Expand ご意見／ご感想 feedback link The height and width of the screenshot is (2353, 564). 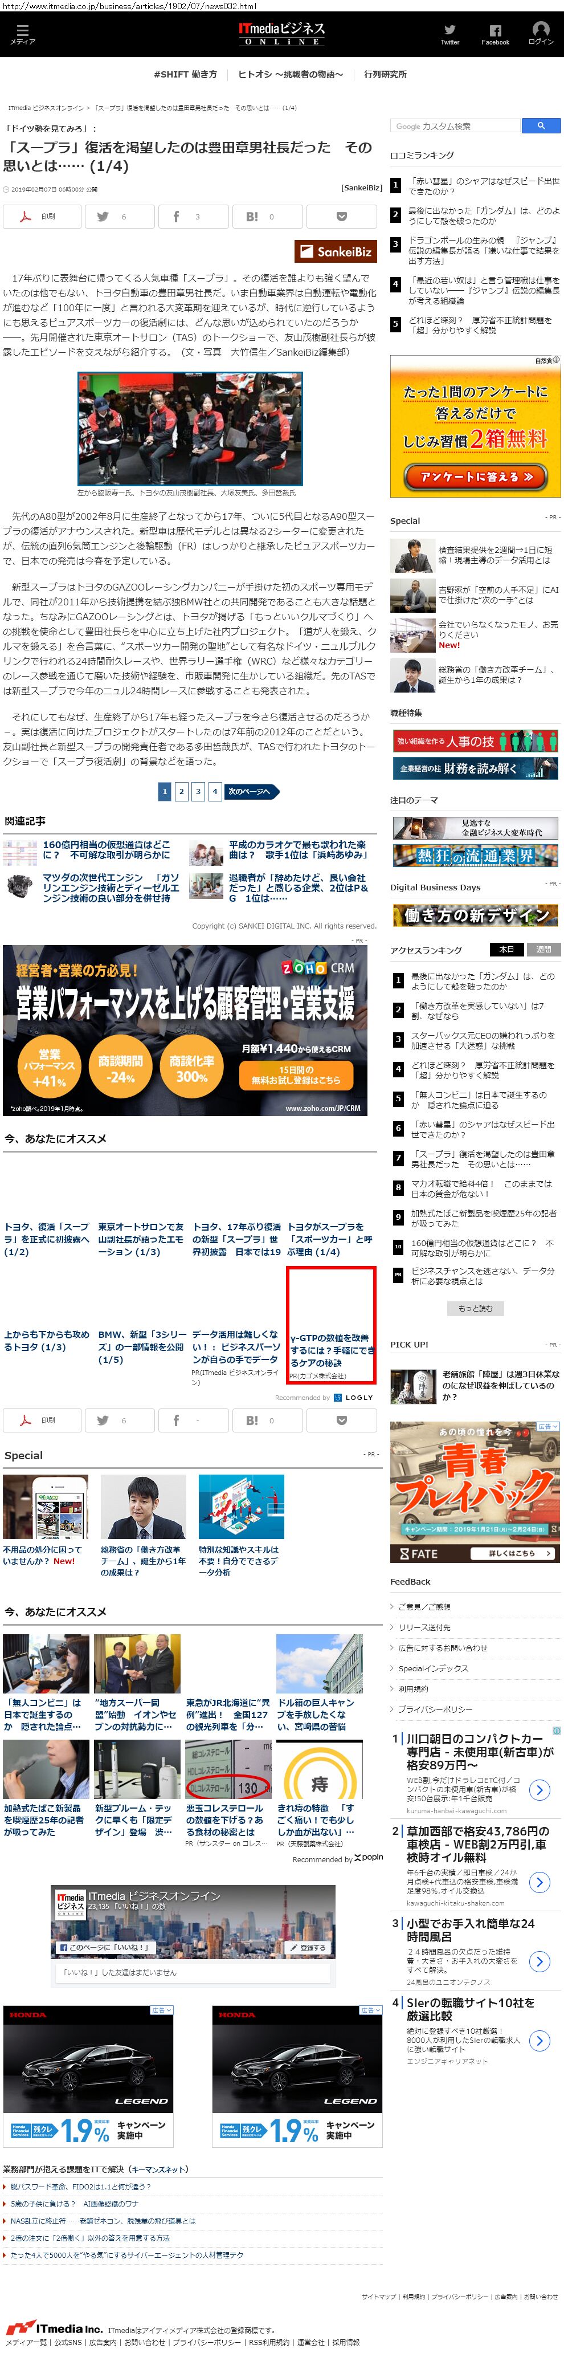pos(424,1607)
